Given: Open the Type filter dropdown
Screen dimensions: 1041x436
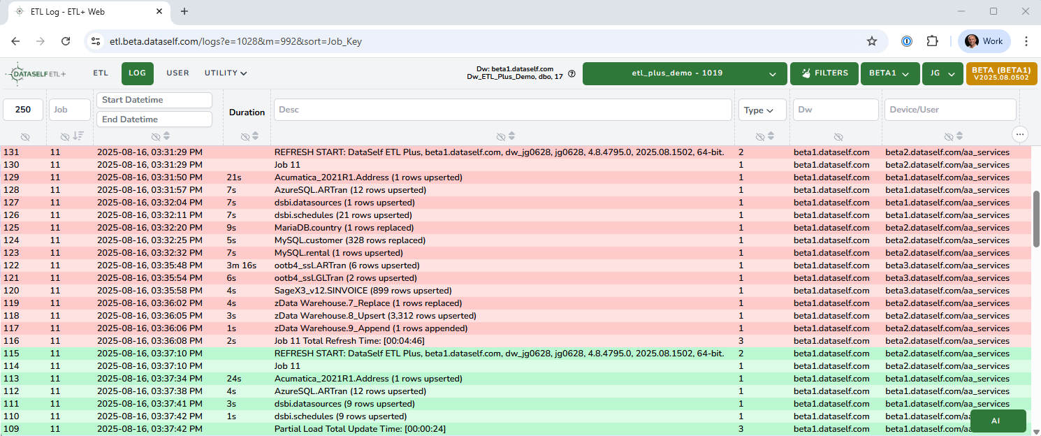Looking at the screenshot, I should 762,110.
